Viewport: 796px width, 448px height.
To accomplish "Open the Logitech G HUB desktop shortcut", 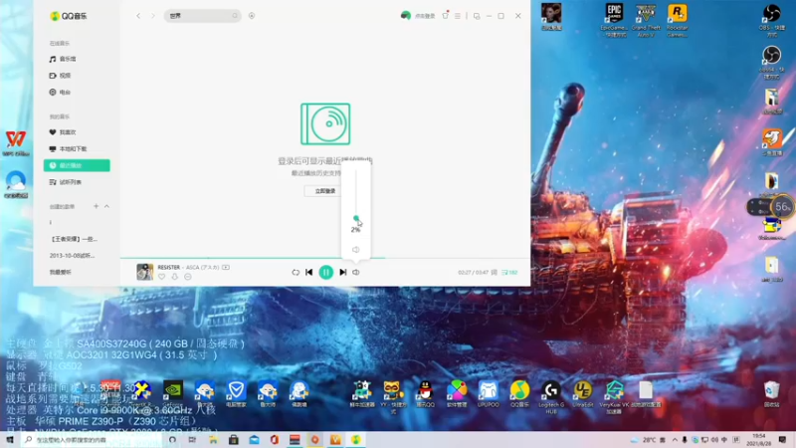I will click(x=551, y=396).
